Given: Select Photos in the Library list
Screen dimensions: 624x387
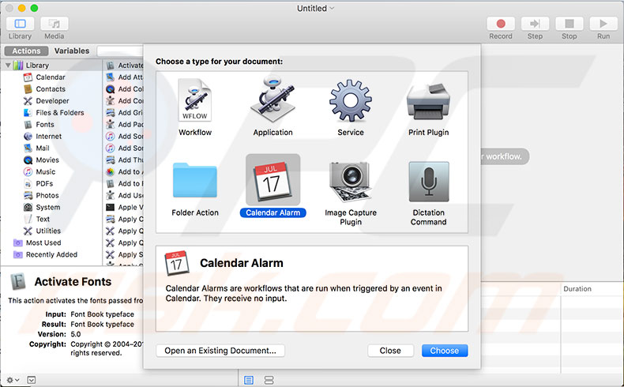Looking at the screenshot, I should 47,196.
